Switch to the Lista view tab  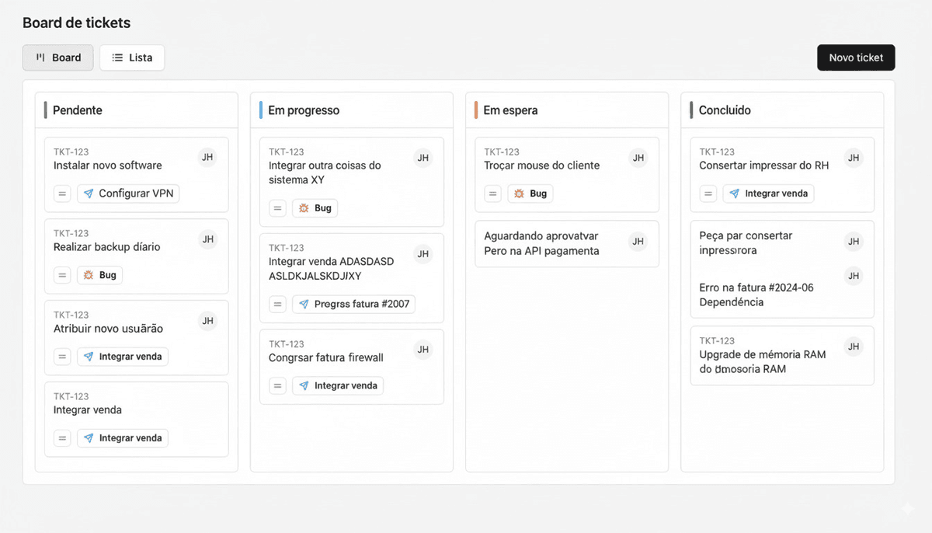[131, 57]
